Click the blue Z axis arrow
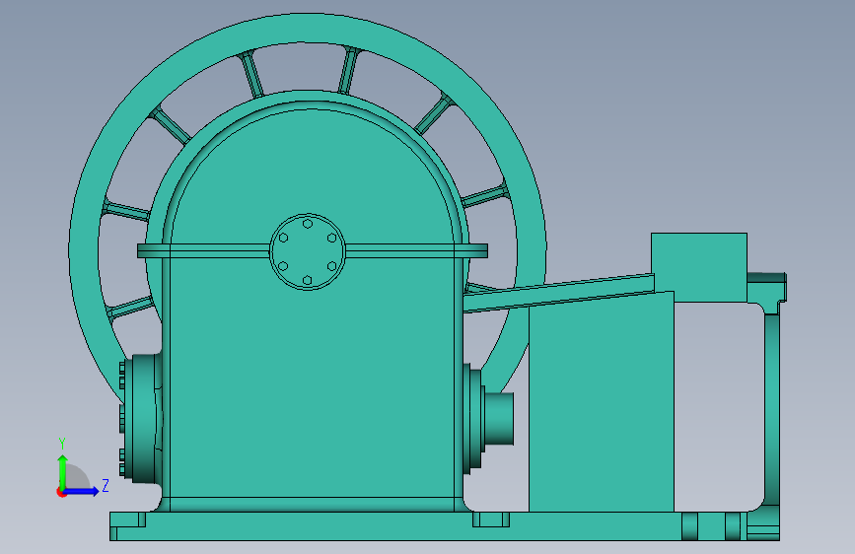Viewport: 855px width, 554px height. (82, 491)
